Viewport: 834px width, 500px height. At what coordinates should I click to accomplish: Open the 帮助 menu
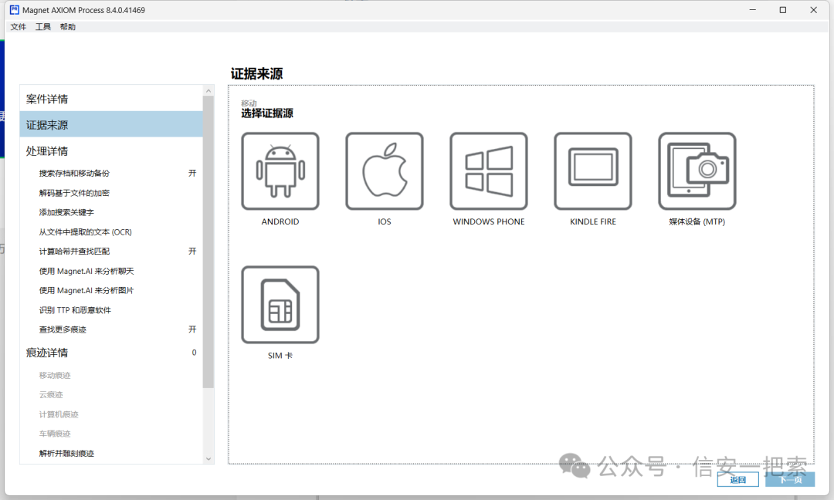67,26
